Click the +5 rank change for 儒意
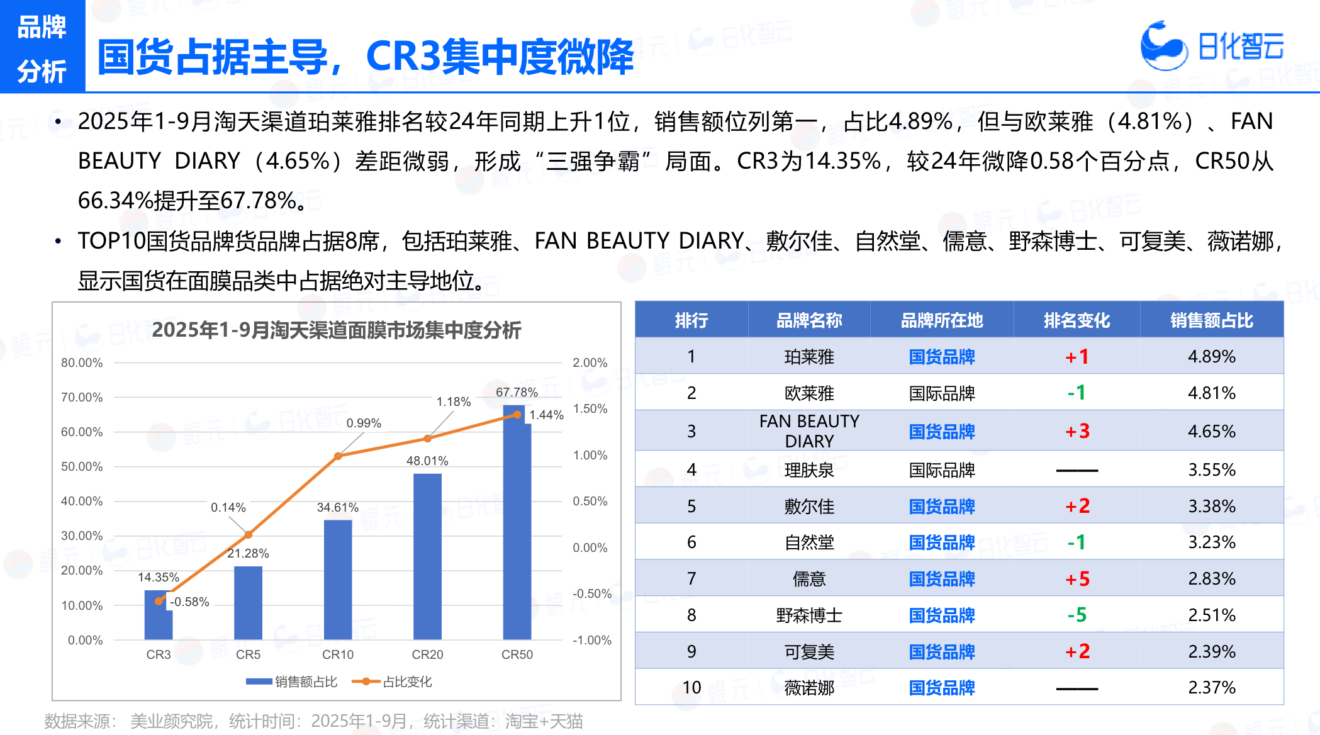The image size is (1320, 735). coord(1077,579)
